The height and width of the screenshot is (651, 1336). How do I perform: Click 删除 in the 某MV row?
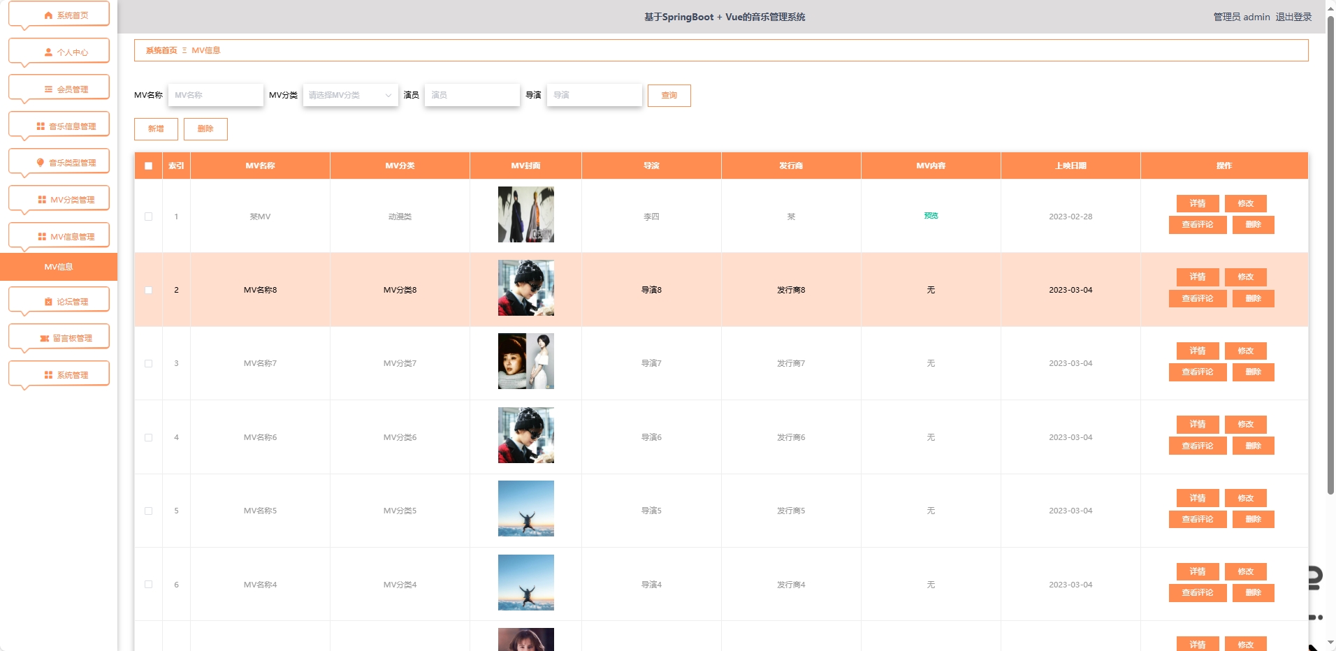[x=1254, y=224]
